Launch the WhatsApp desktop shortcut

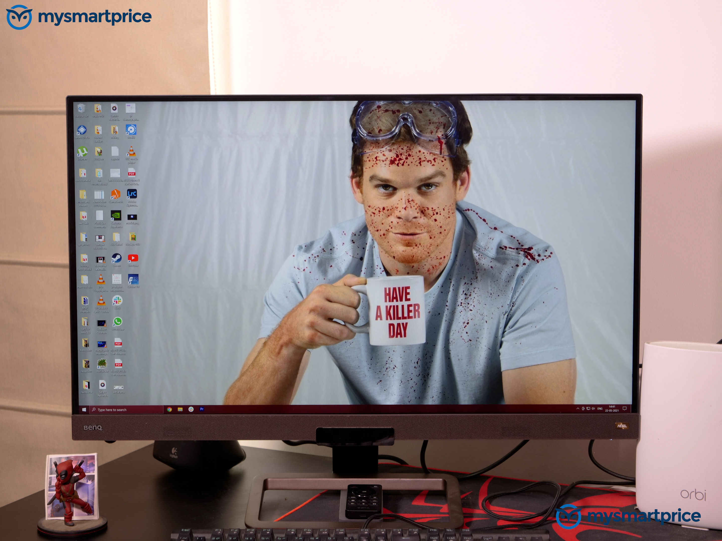point(118,324)
